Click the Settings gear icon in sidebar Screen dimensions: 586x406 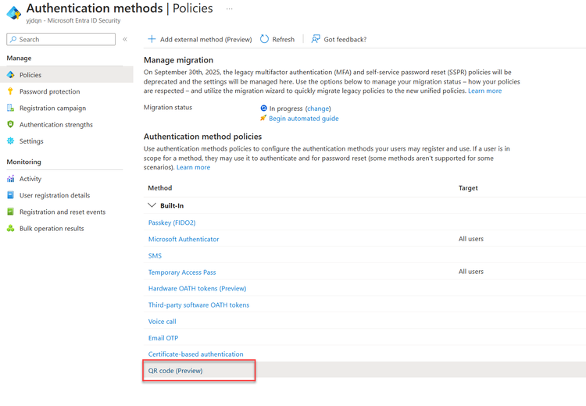11,141
